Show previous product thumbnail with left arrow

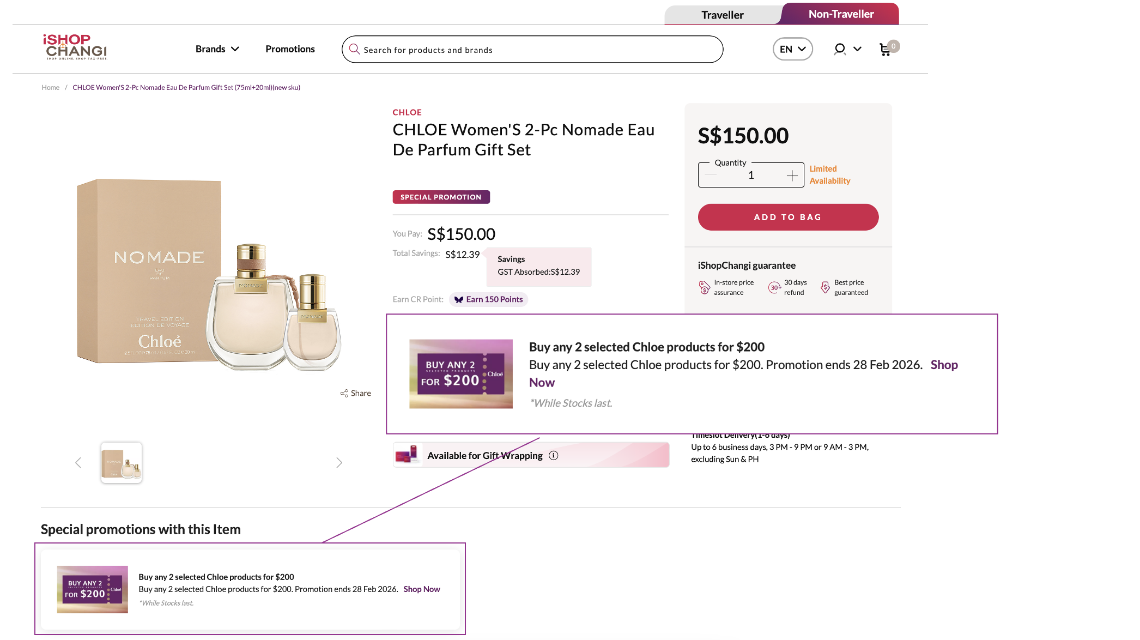point(78,463)
